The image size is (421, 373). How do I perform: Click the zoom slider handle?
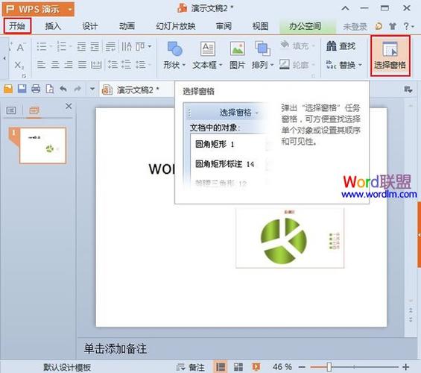pos(329,367)
